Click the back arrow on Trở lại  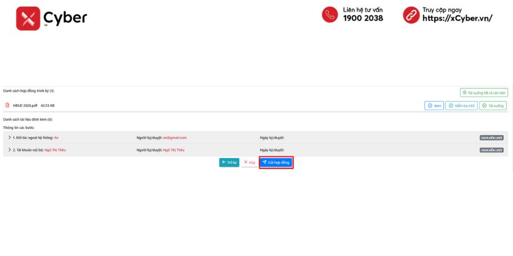224,162
